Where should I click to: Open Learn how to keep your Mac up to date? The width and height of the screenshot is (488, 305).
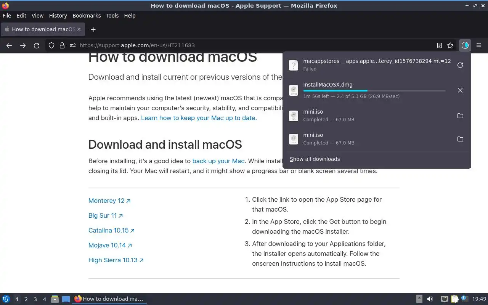pos(198,118)
